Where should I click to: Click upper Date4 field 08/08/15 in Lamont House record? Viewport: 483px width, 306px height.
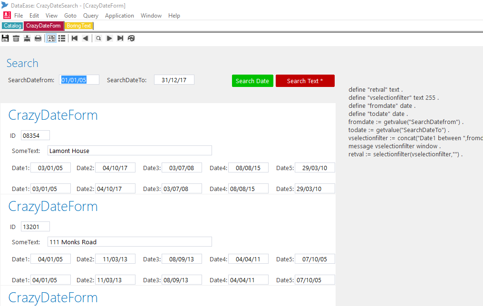(248, 168)
